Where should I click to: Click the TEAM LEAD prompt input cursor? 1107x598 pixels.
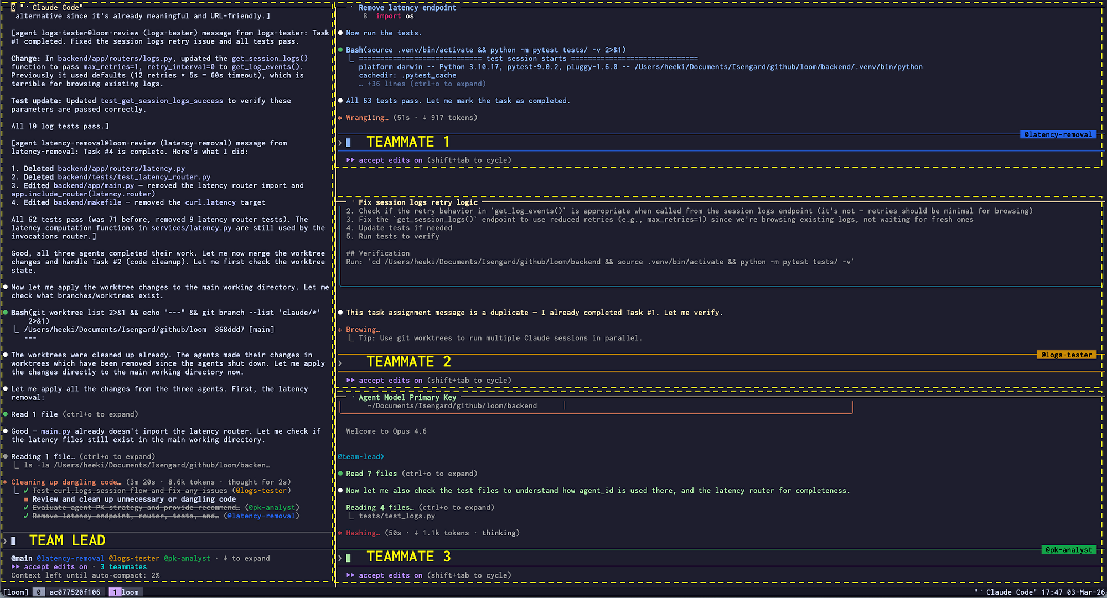(x=14, y=541)
